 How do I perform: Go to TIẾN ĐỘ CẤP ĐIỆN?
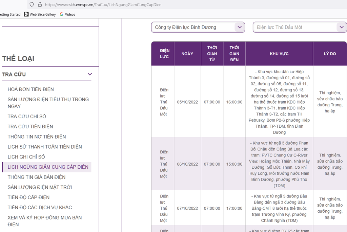click(28, 197)
